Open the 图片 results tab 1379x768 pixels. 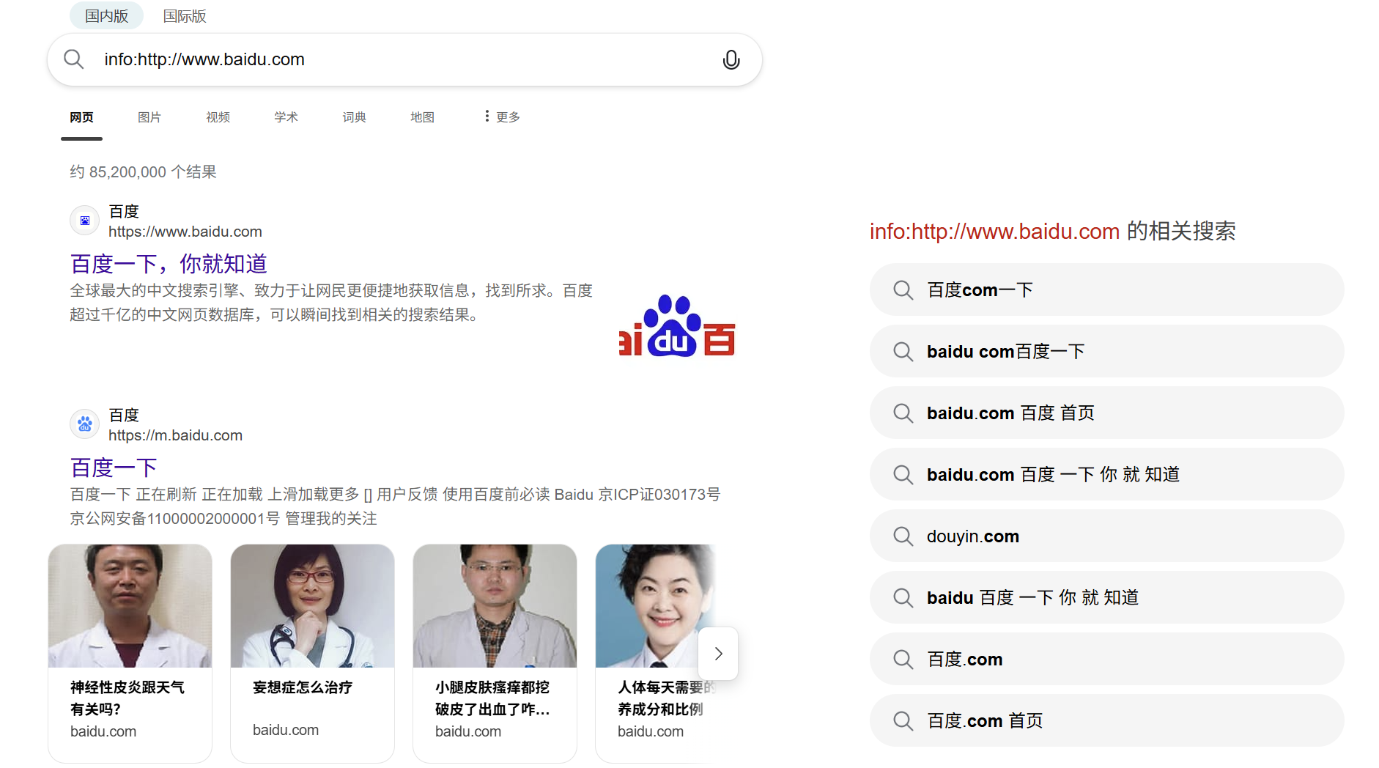click(x=149, y=117)
